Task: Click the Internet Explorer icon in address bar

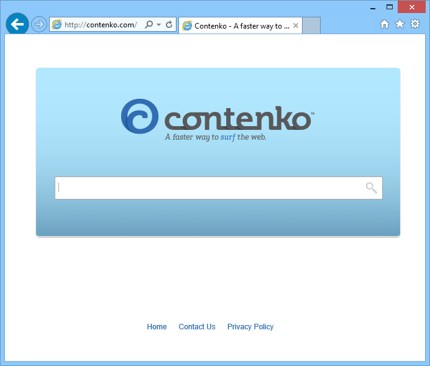Action: click(x=57, y=24)
